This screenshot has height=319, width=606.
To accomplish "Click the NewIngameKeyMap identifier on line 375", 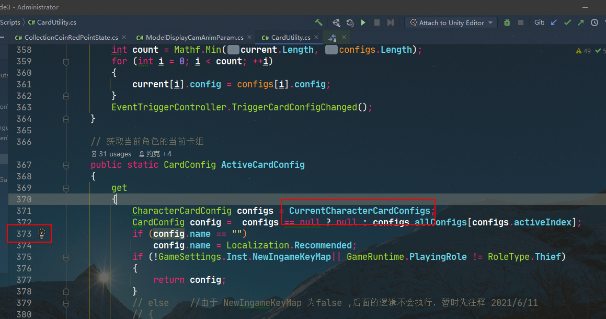I will [292, 257].
